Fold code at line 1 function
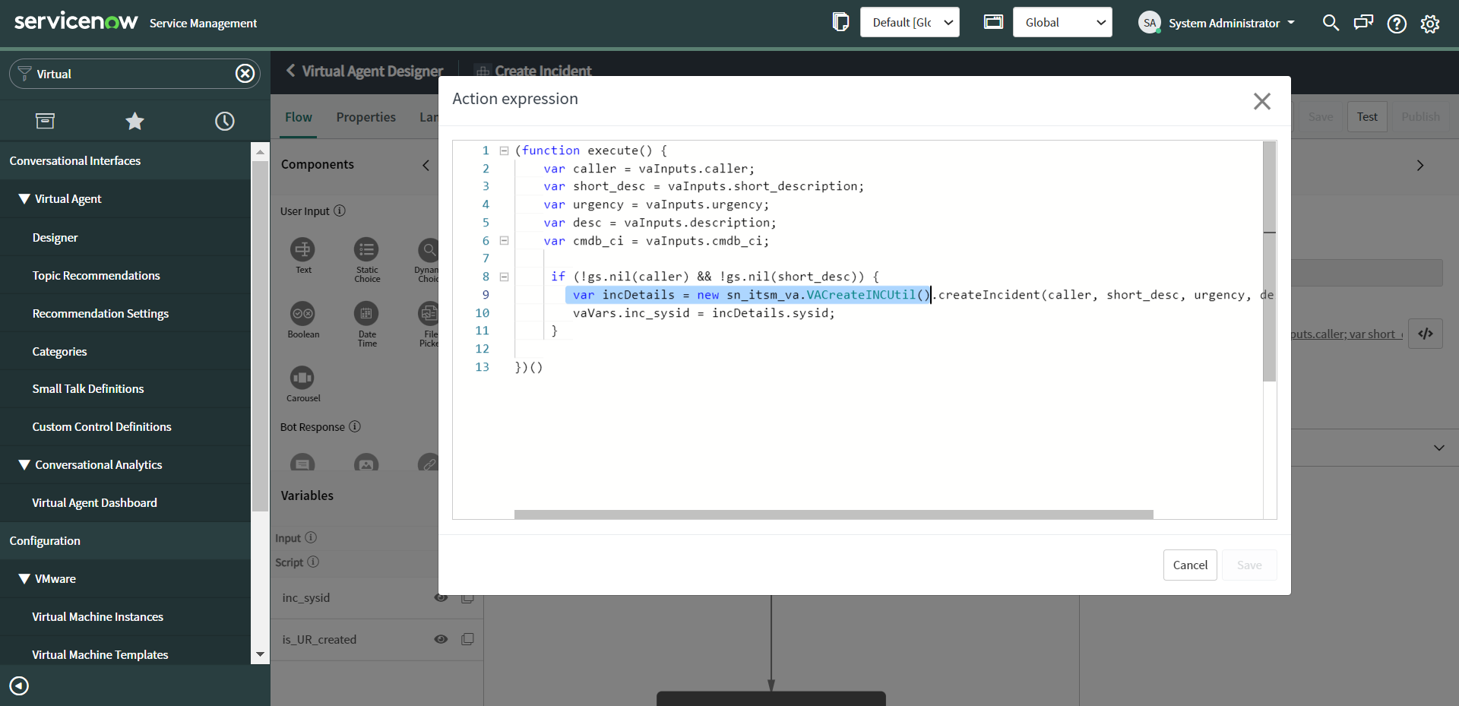The height and width of the screenshot is (706, 1459). (x=504, y=150)
